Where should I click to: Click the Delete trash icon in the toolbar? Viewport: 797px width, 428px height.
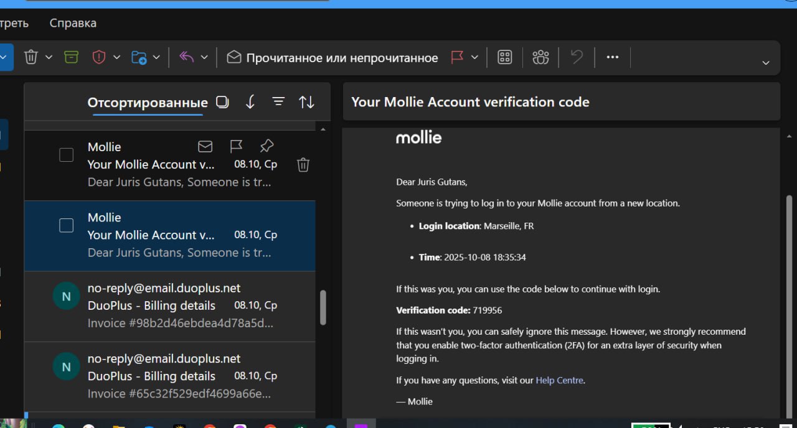(31, 57)
